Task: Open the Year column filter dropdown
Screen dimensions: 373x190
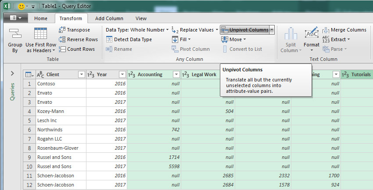Action: [122, 74]
